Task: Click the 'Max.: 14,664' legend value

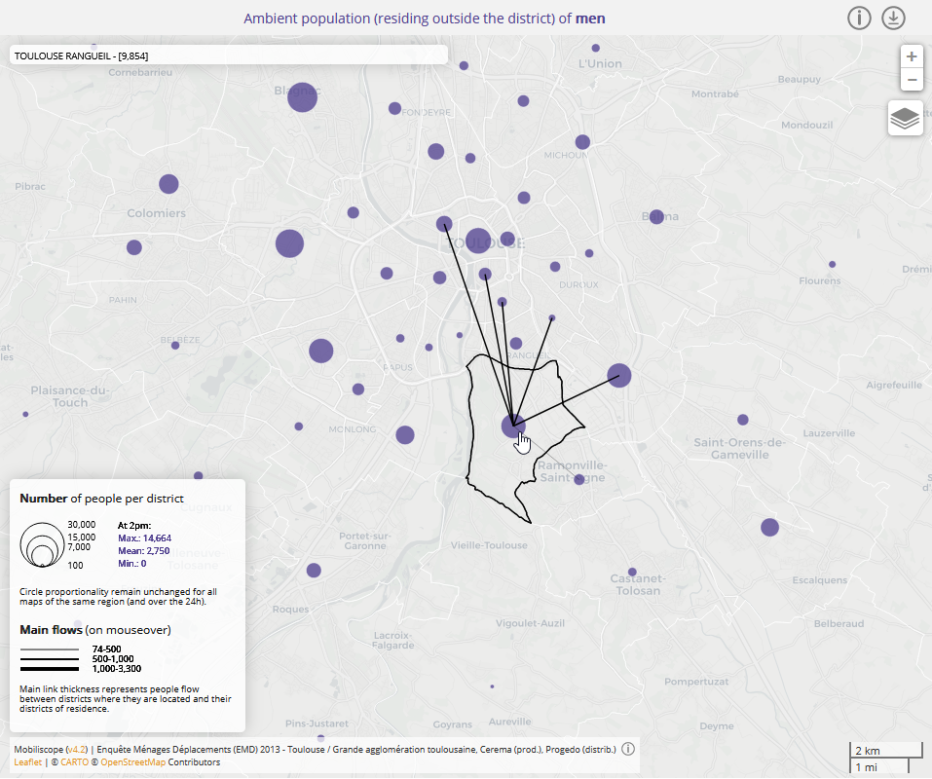Action: click(x=144, y=538)
